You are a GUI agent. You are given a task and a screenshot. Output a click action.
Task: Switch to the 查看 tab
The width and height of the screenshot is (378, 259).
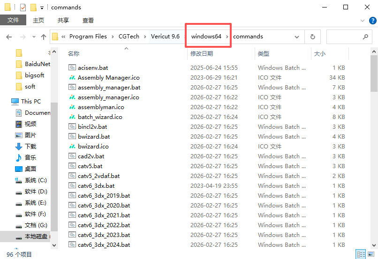click(x=88, y=21)
